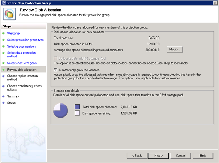Click the green bullet beside Welcome
219x163 pixels.
point(3,33)
